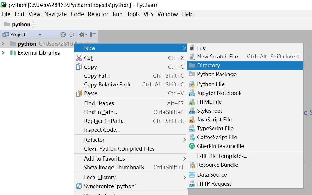Click the JavaScript File JS icon
The height and width of the screenshot is (195, 312).
tap(192, 120)
